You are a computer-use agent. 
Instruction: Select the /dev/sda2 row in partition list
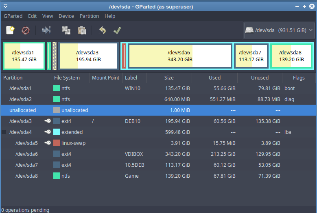pos(159,99)
